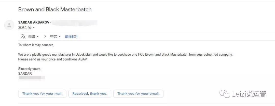Click the Leizi说运营 watermark text
275x106 pixels.
249,94
